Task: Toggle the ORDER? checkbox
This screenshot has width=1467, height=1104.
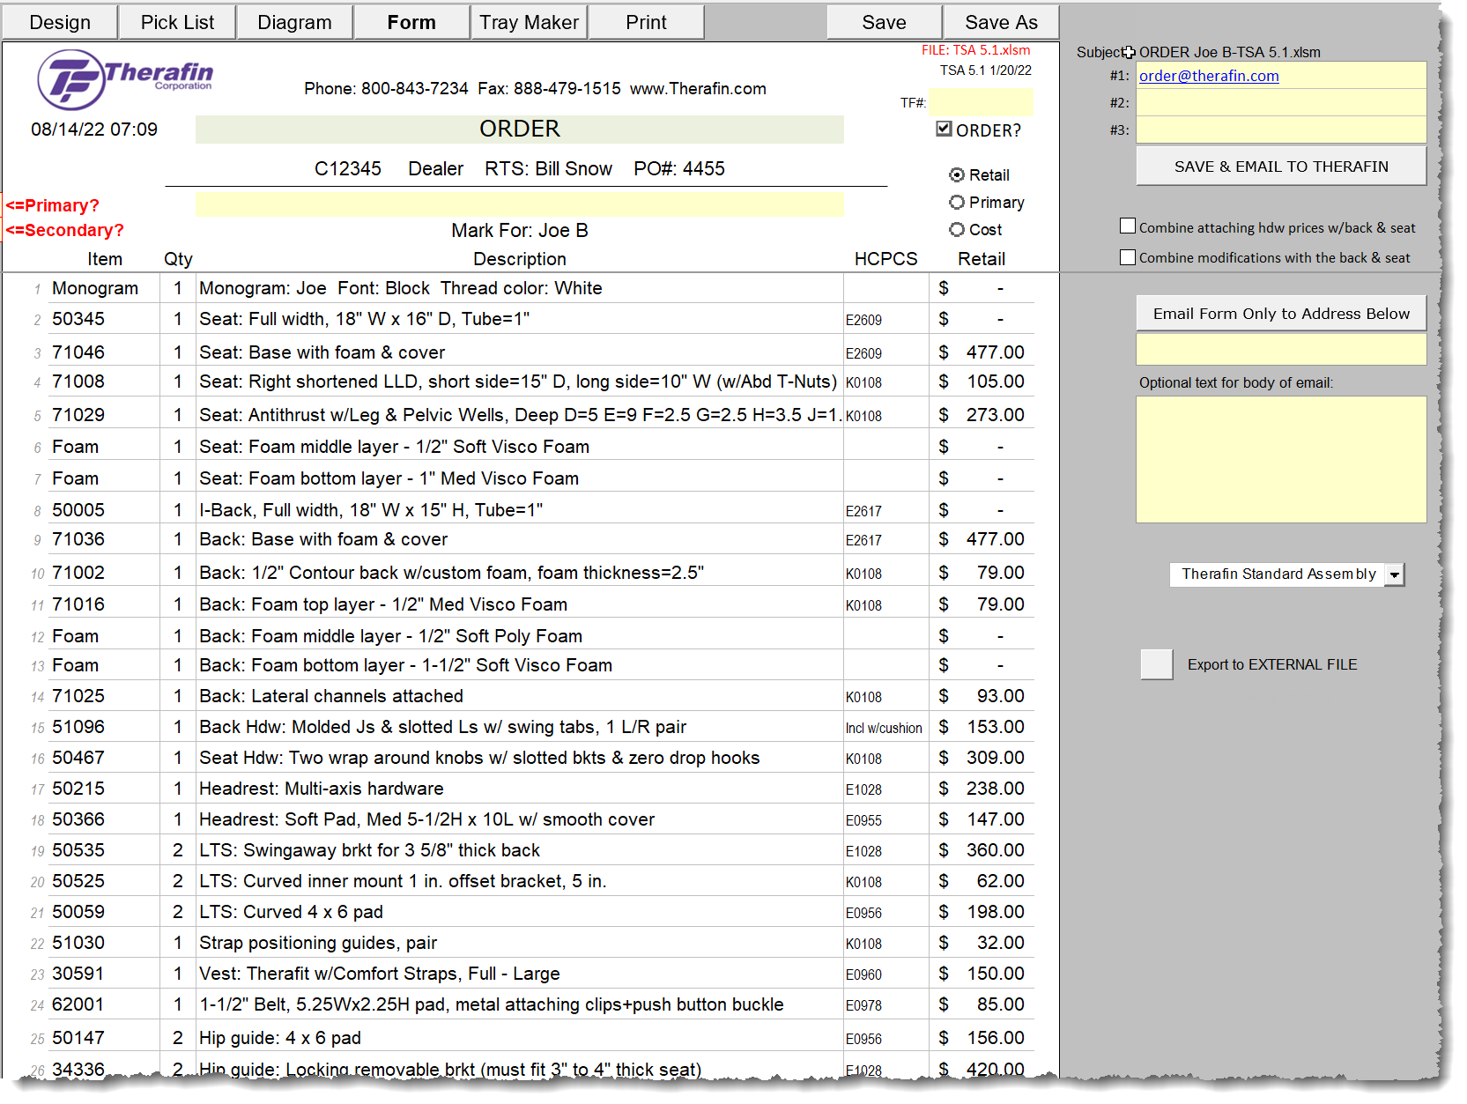Action: (x=944, y=130)
